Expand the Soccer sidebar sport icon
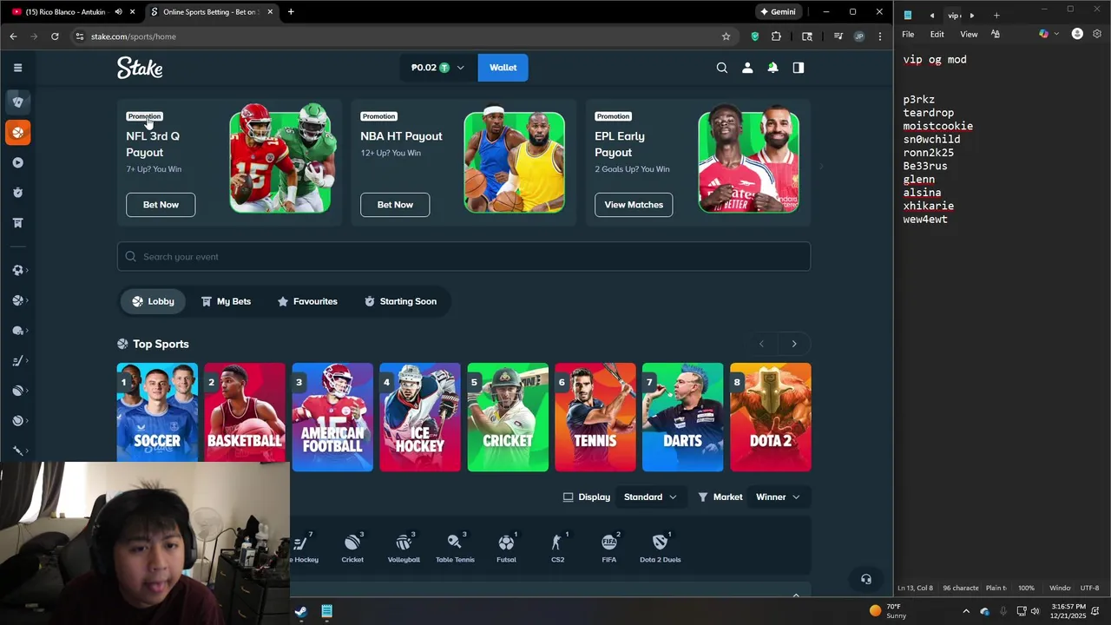Image resolution: width=1111 pixels, height=625 pixels. click(x=17, y=270)
